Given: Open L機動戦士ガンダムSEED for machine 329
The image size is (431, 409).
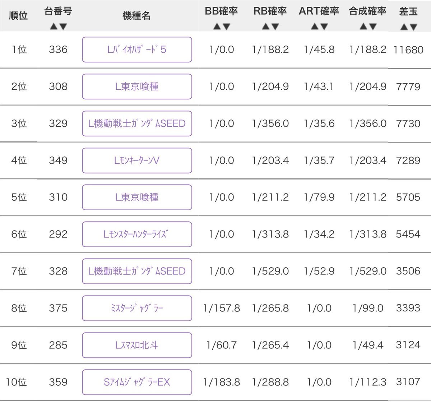Looking at the screenshot, I should tap(137, 123).
